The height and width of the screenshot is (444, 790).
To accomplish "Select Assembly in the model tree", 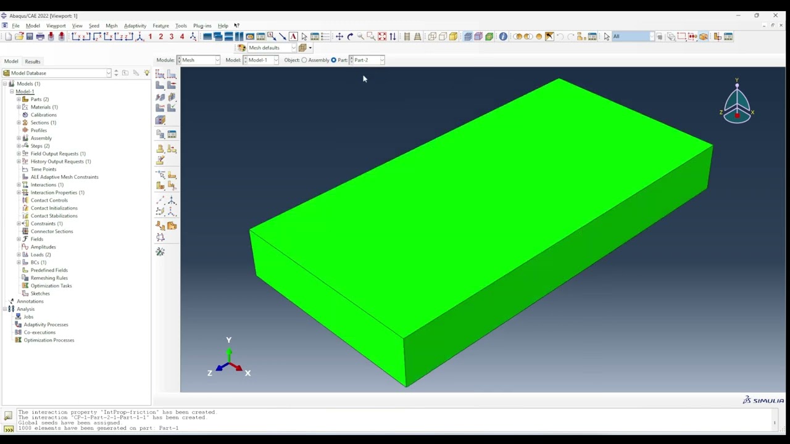I will [41, 138].
